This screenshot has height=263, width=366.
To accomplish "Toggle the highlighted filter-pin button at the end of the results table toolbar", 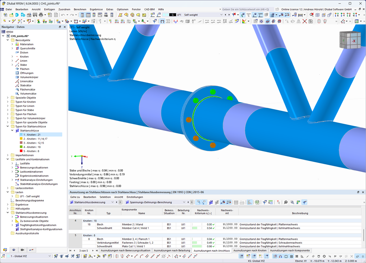I will click(x=304, y=202).
